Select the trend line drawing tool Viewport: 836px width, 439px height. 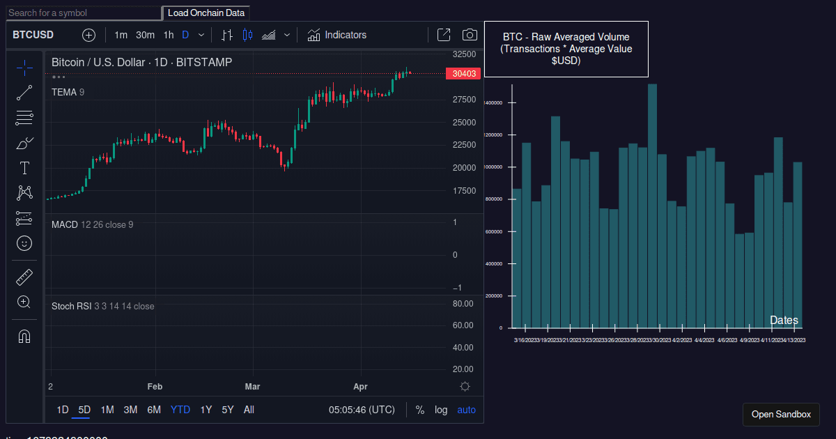(24, 93)
